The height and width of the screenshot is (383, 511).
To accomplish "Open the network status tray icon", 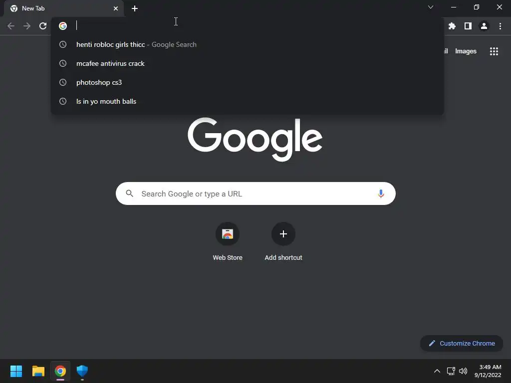I will [x=451, y=371].
